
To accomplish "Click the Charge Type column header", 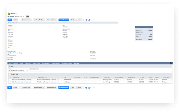I will 107,78.
